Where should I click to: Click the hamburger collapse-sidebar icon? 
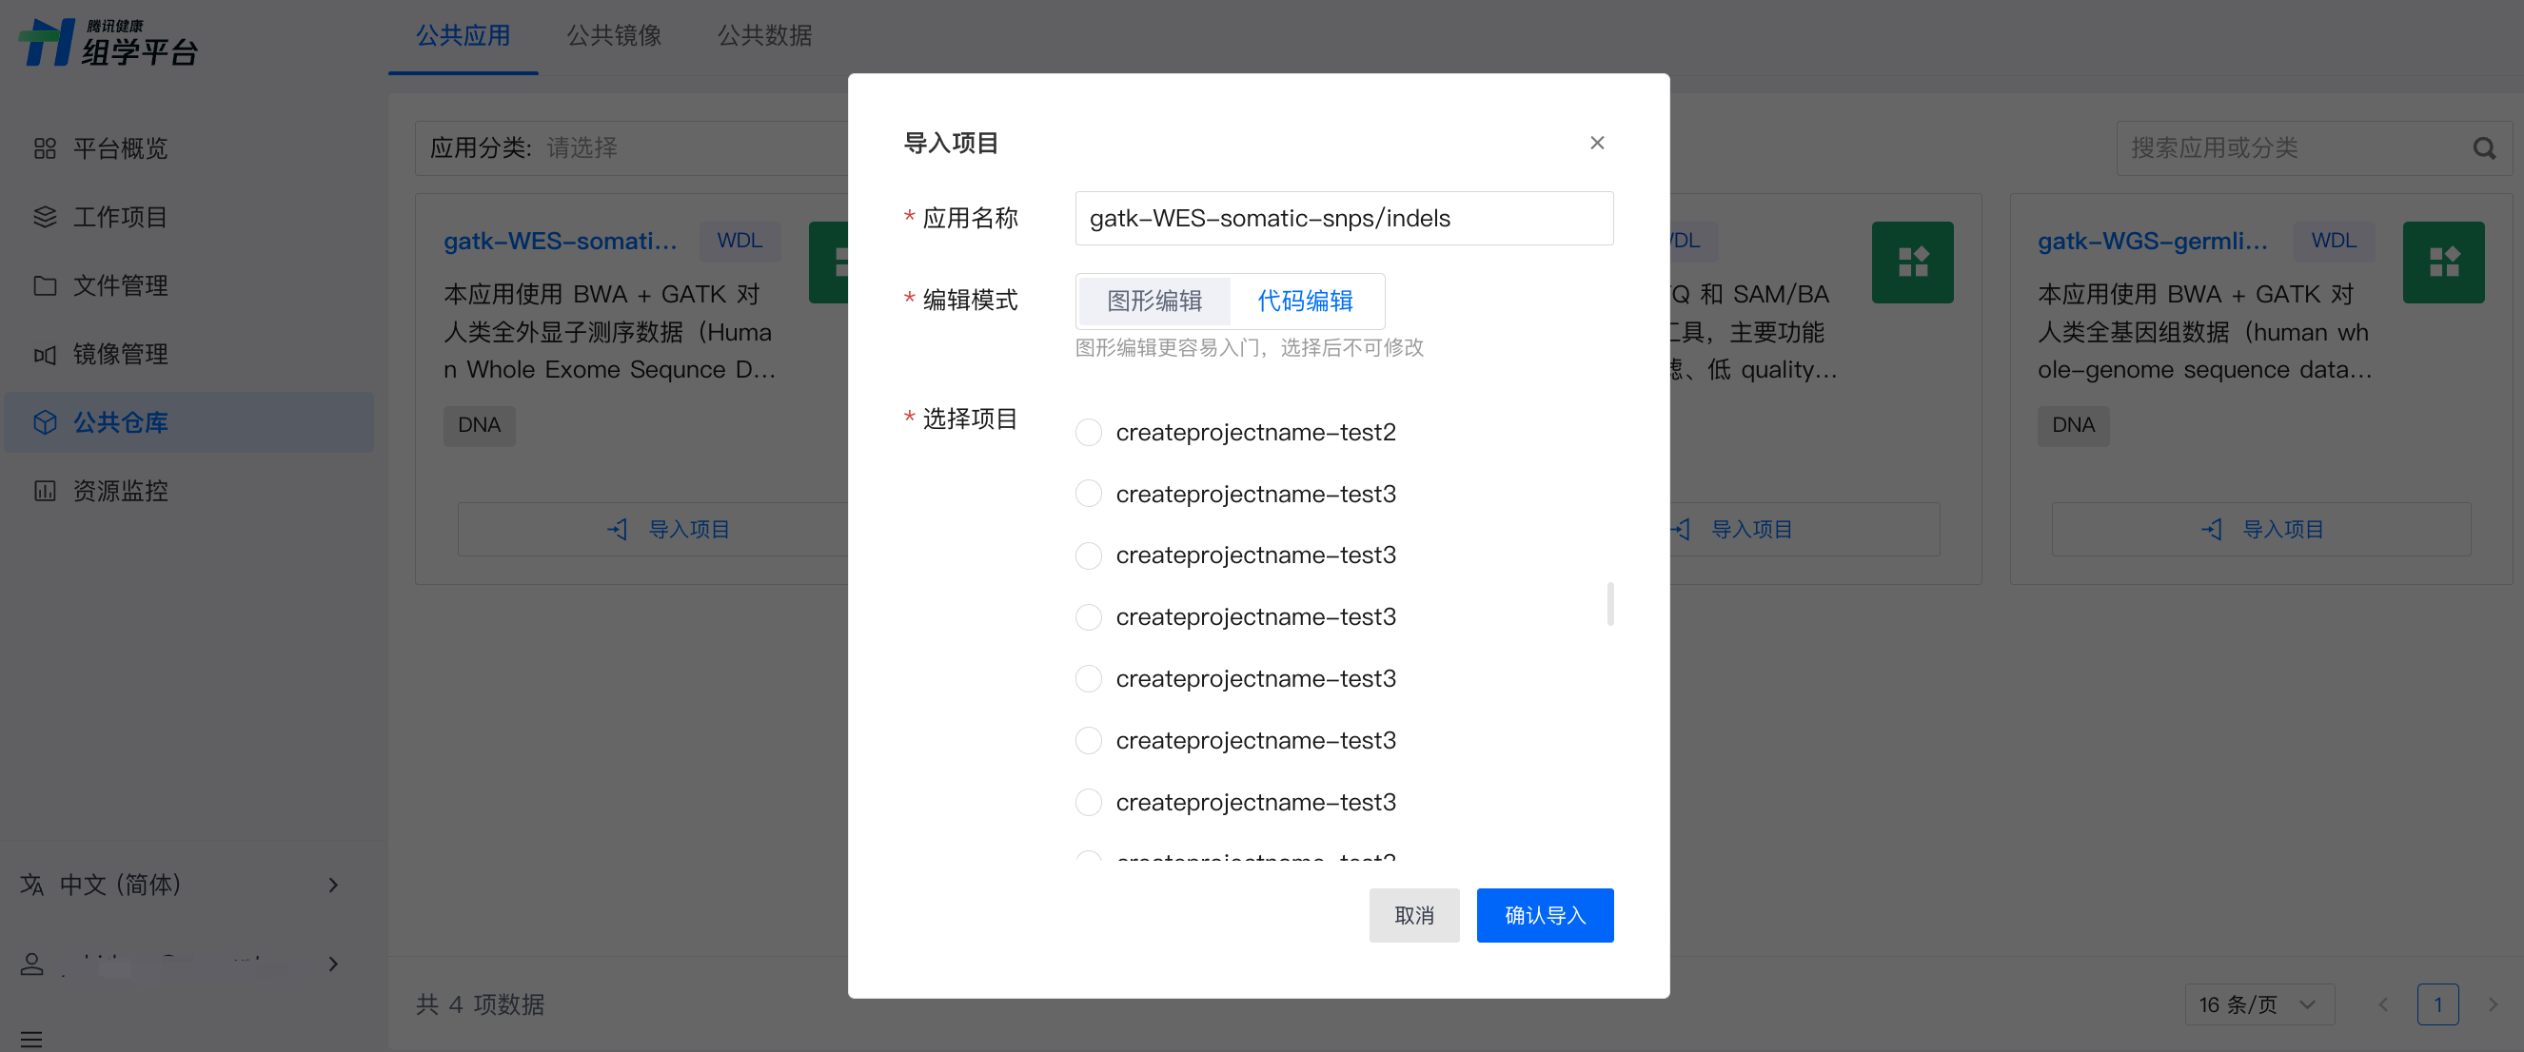(x=31, y=1040)
